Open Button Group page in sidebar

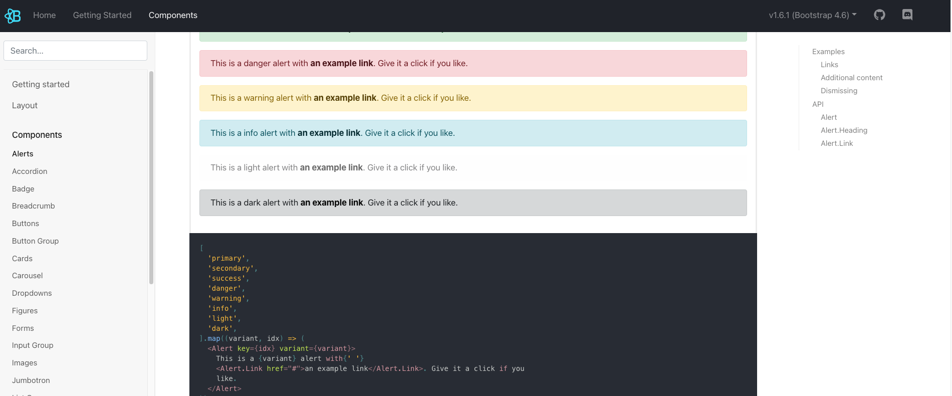[x=35, y=241]
